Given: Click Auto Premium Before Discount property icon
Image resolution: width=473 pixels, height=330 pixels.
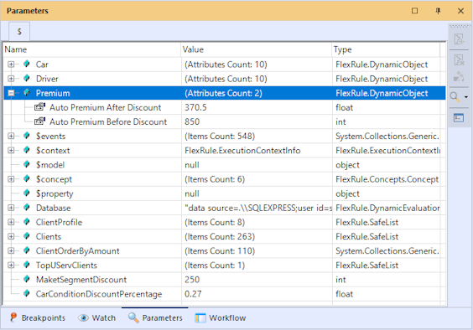Looking at the screenshot, I should point(39,121).
